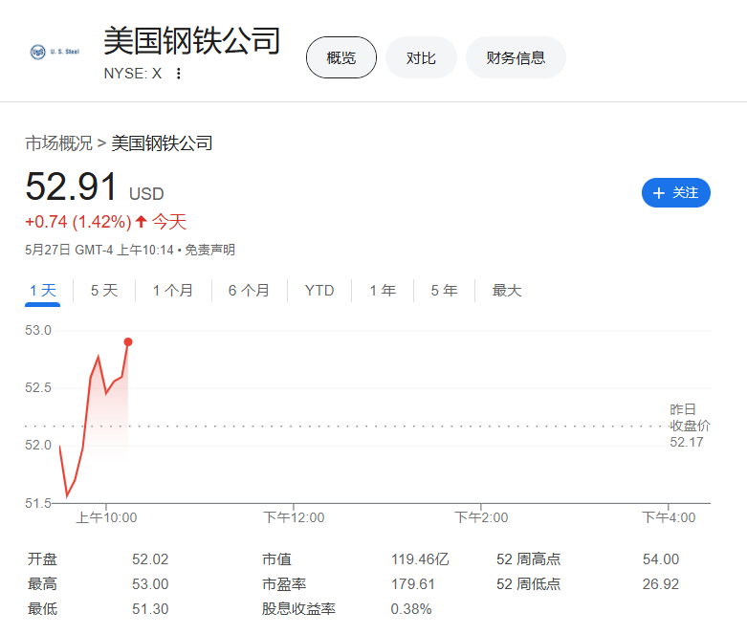Click the 52 周高点 value 54.00
Viewport: 747px width, 635px height.
(660, 558)
